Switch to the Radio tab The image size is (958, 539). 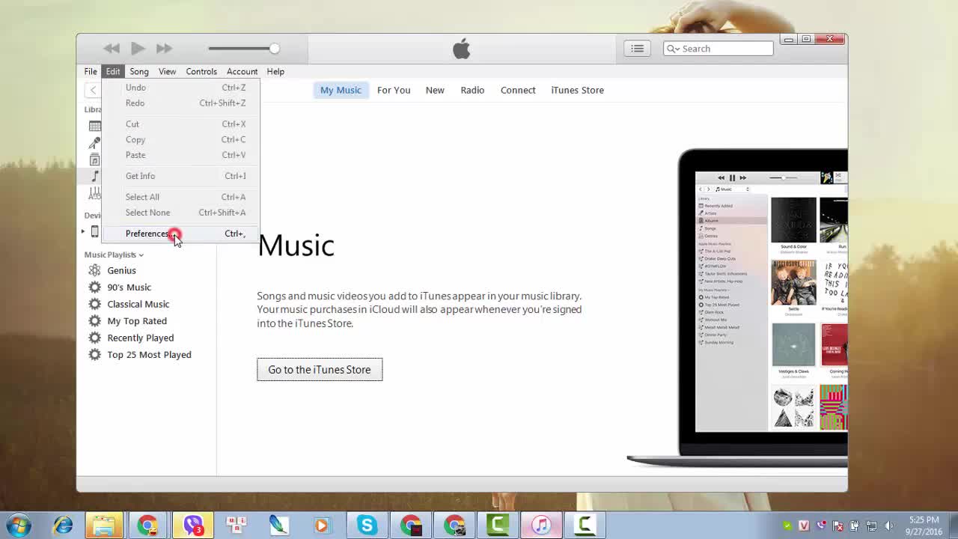pos(472,90)
